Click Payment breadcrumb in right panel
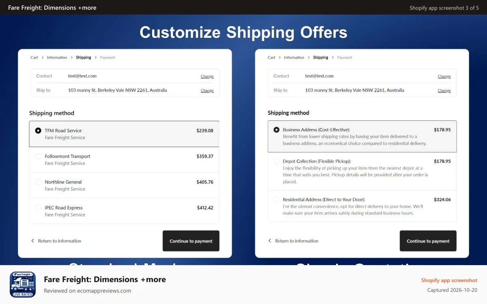 point(345,58)
